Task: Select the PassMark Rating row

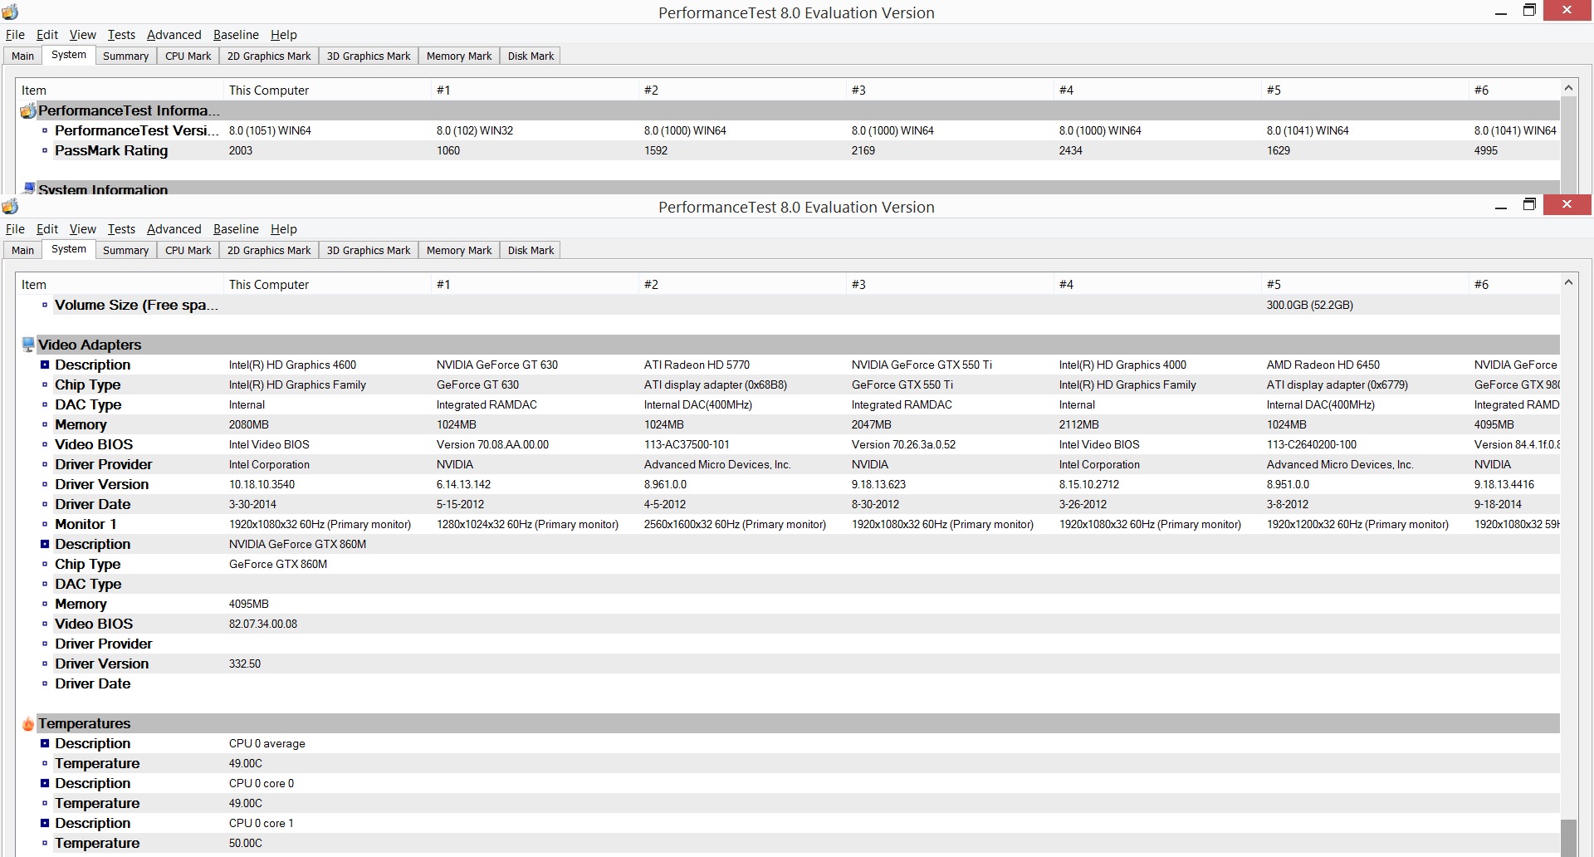Action: tap(789, 150)
